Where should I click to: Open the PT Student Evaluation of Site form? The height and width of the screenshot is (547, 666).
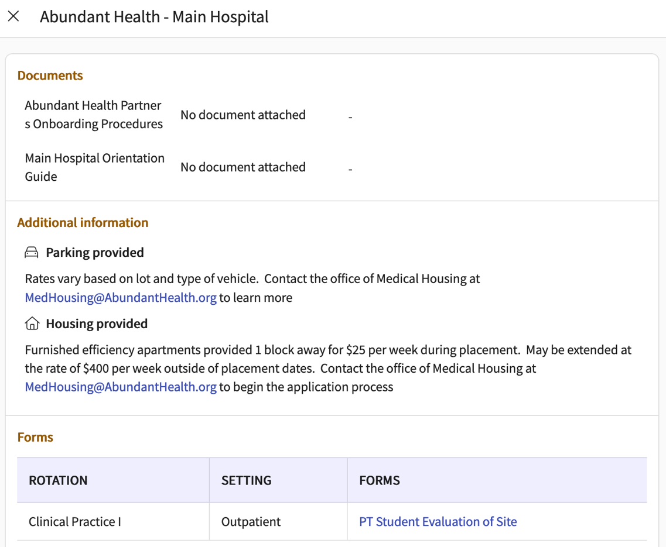pyautogui.click(x=438, y=521)
